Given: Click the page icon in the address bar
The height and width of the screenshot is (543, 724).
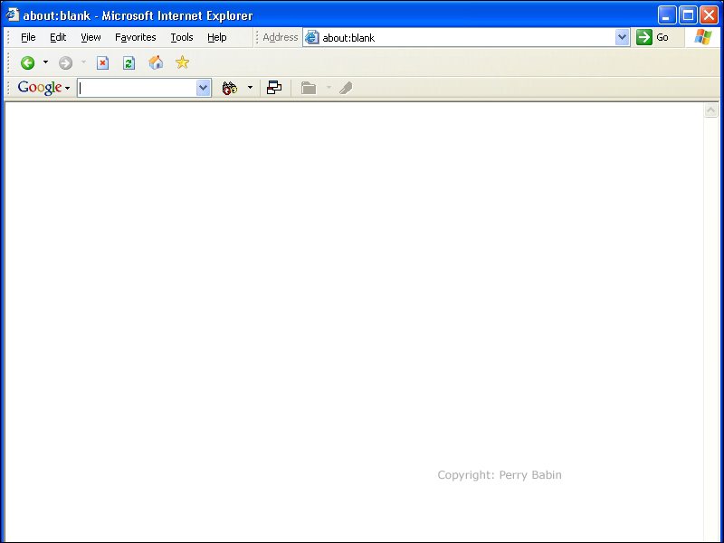Looking at the screenshot, I should pos(312,37).
